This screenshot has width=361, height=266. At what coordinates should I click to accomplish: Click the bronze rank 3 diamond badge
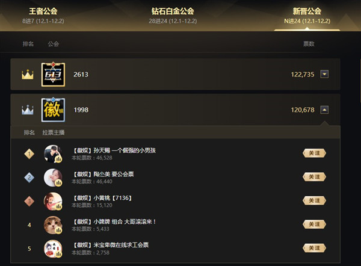coord(29,201)
